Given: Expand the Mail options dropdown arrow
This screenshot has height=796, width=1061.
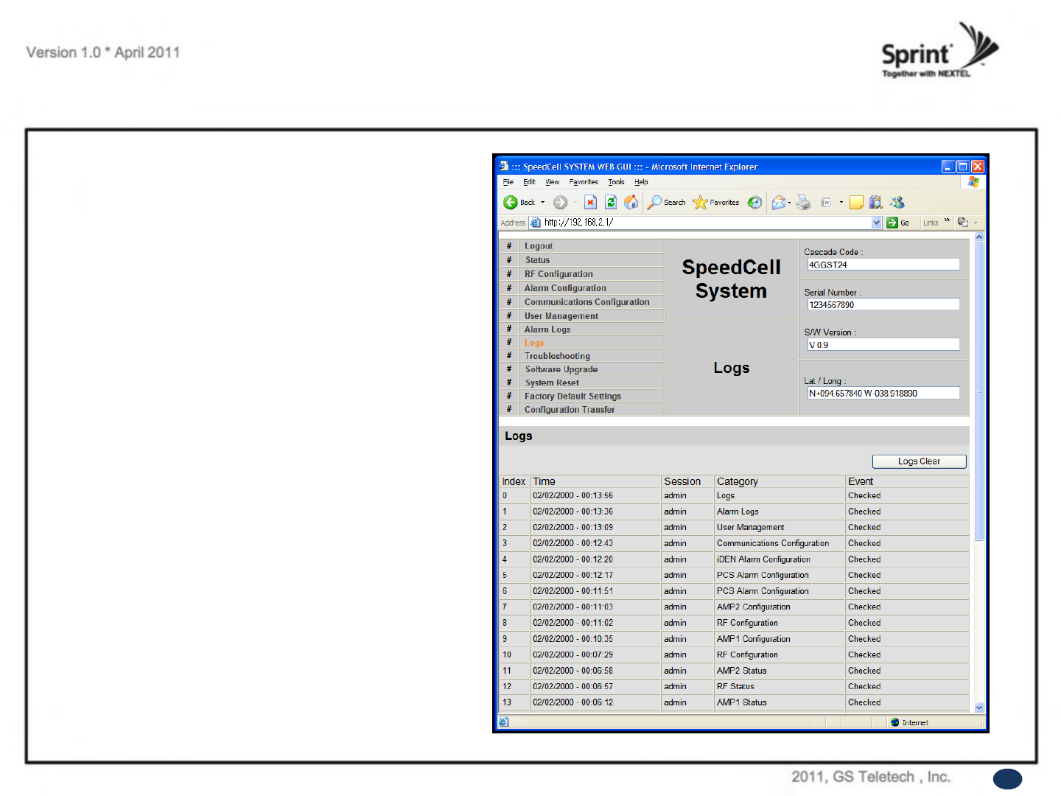Looking at the screenshot, I should click(x=789, y=203).
